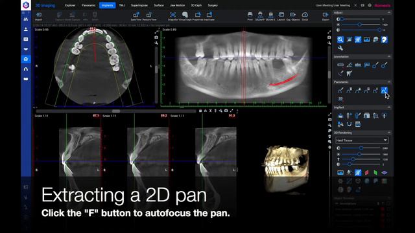Image resolution: width=415 pixels, height=233 pixels.
Task: Open the Explorer tab
Action: pyautogui.click(x=70, y=5)
